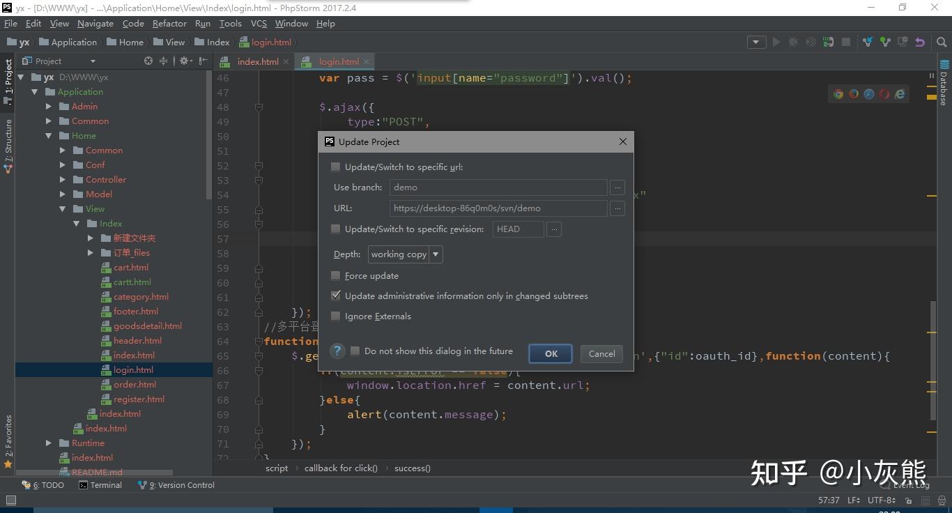Viewport: 952px width, 513px height.
Task: Enable the Force update checkbox
Action: pyautogui.click(x=336, y=276)
